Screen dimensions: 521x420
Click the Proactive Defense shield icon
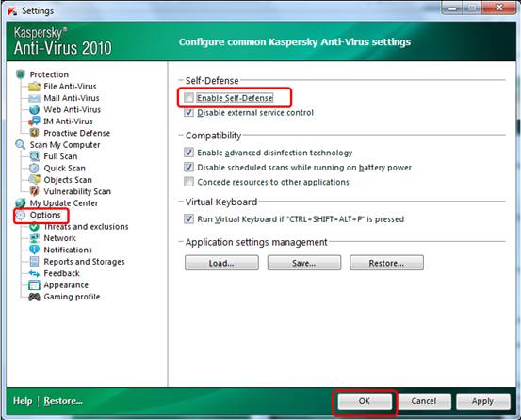click(x=34, y=133)
